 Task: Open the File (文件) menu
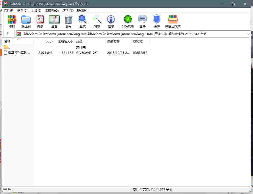click(9, 11)
